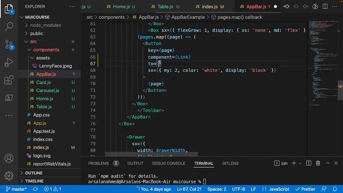Change indentation via Spaces: 2
This screenshot has width=343, height=193.
click(x=217, y=189)
